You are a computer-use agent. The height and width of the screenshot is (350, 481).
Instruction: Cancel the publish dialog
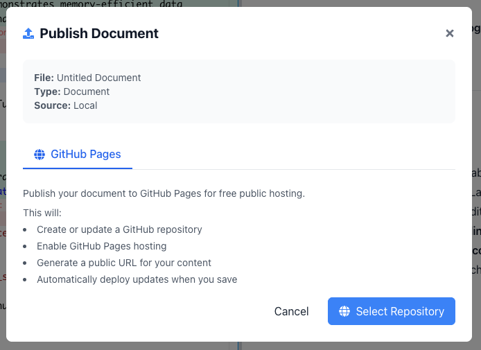click(x=291, y=311)
